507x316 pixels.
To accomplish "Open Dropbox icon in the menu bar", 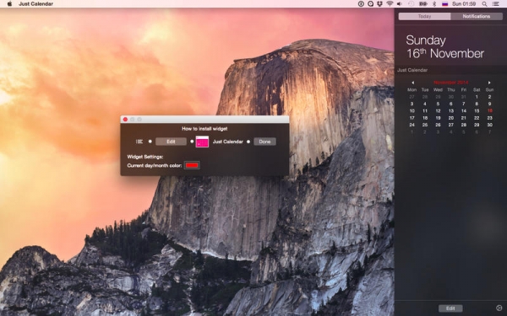I will click(x=380, y=4).
